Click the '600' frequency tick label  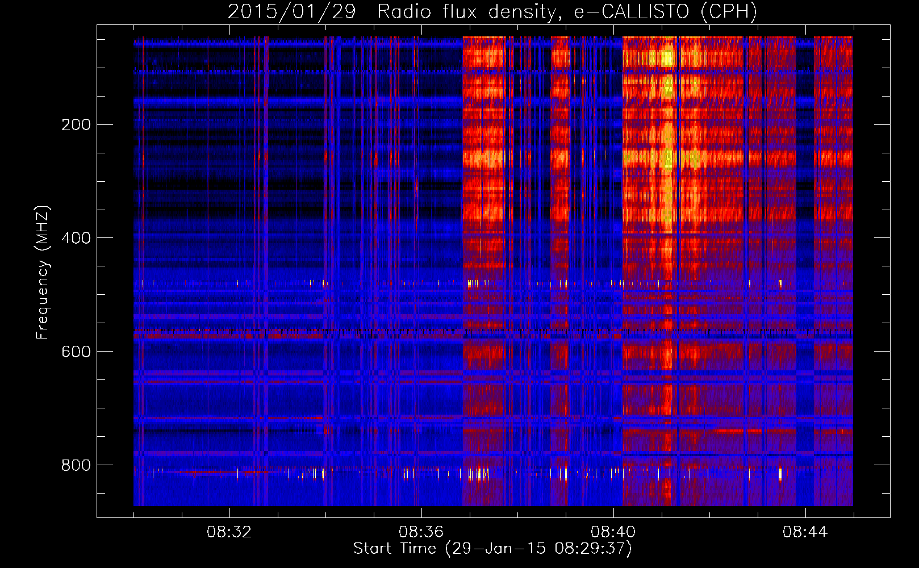click(76, 352)
